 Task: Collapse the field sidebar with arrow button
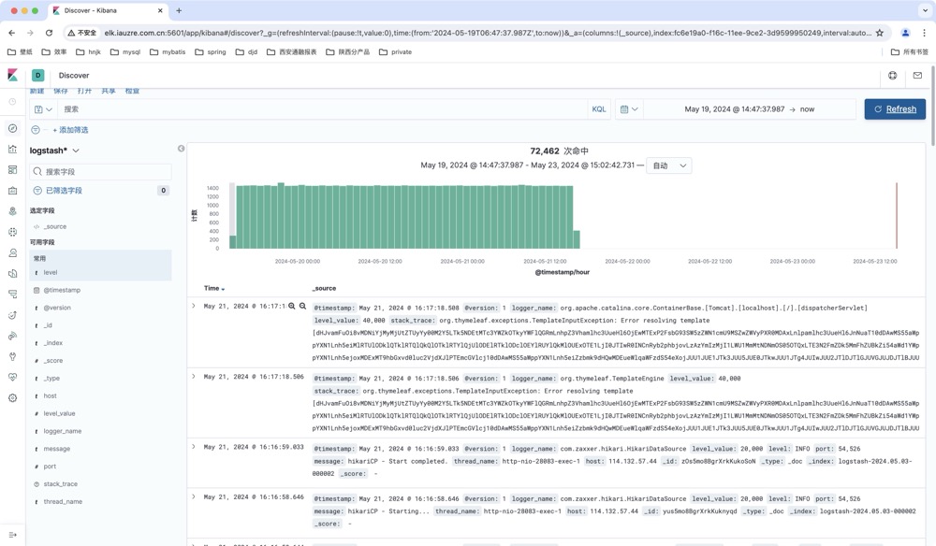click(x=182, y=149)
